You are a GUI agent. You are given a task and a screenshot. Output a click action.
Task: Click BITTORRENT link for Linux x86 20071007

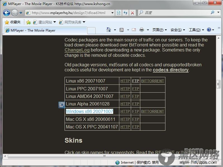153,81
